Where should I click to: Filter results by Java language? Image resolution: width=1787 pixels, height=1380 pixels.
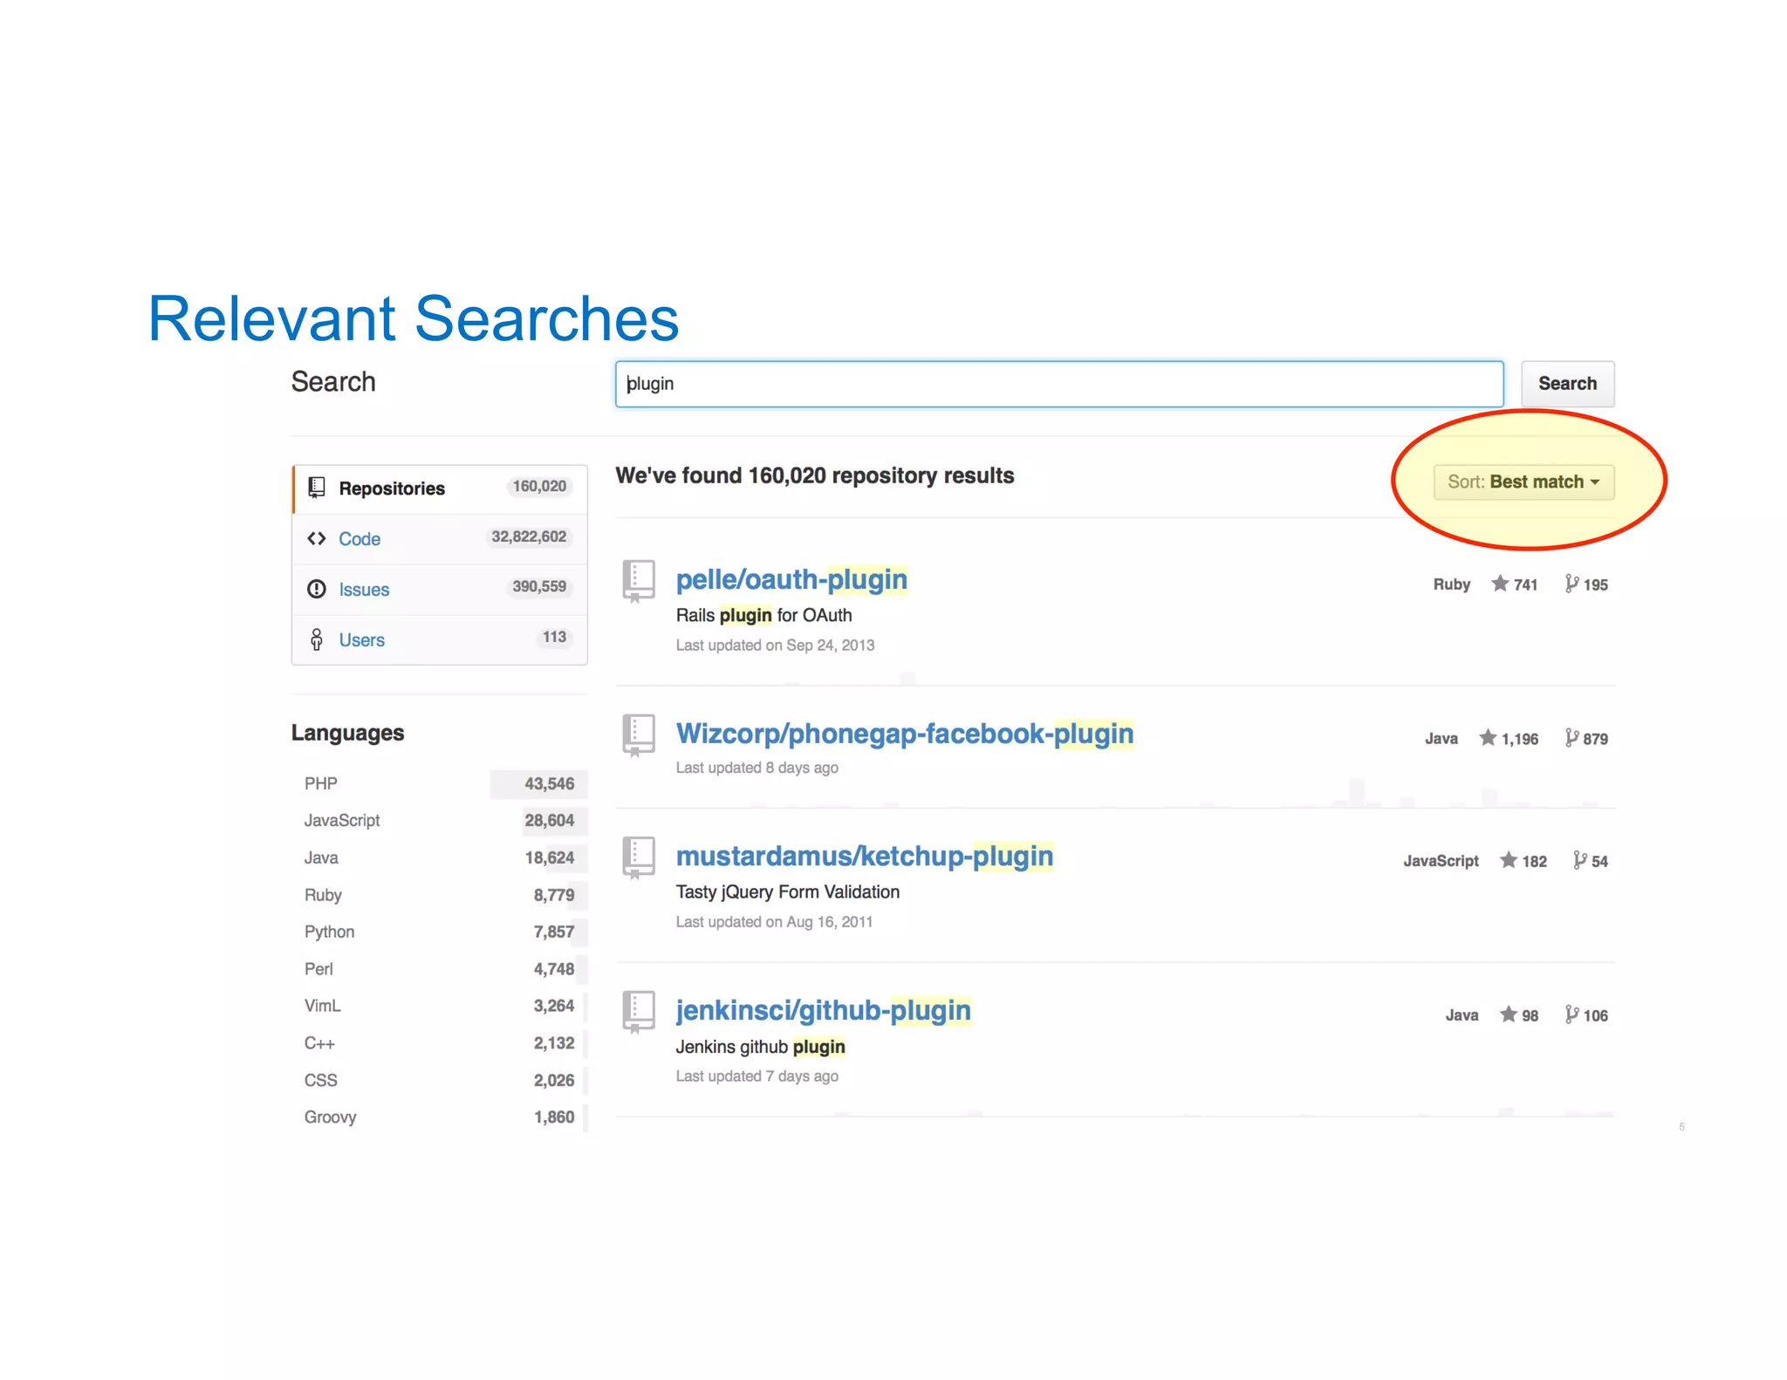click(x=440, y=858)
